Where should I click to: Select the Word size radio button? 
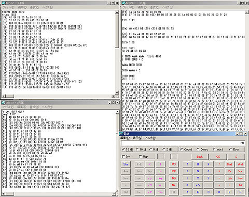coord(218,149)
